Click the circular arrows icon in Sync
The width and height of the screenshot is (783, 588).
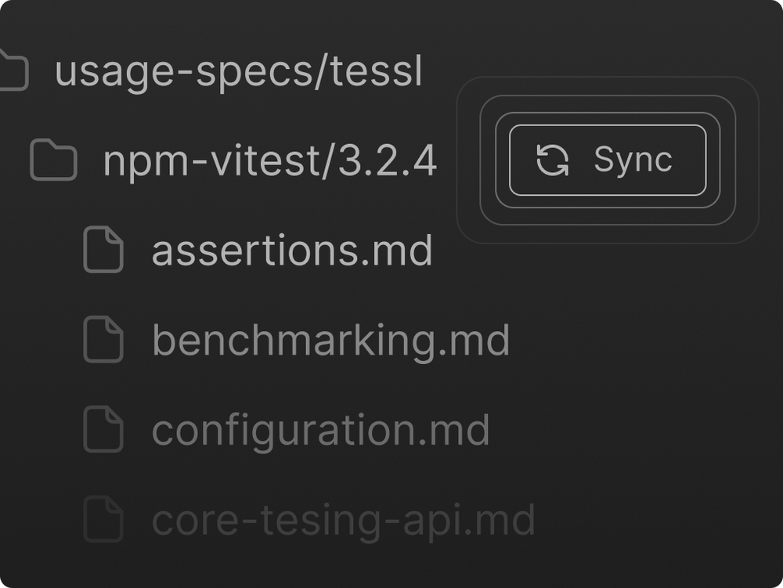[552, 161]
